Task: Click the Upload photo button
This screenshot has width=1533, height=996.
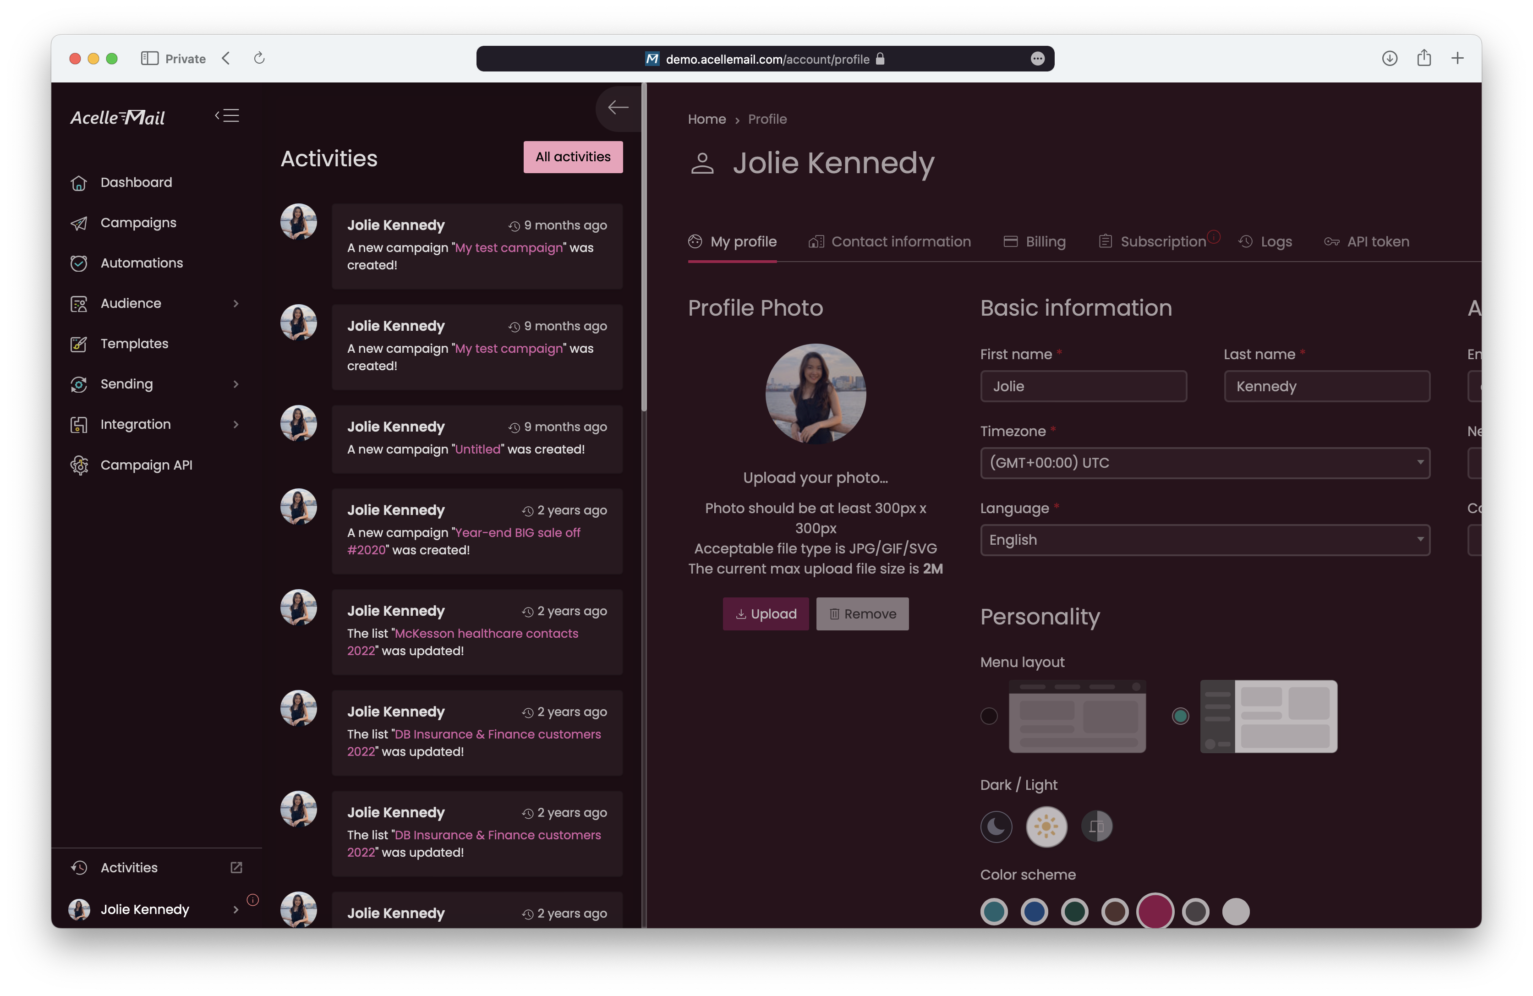Action: click(765, 614)
